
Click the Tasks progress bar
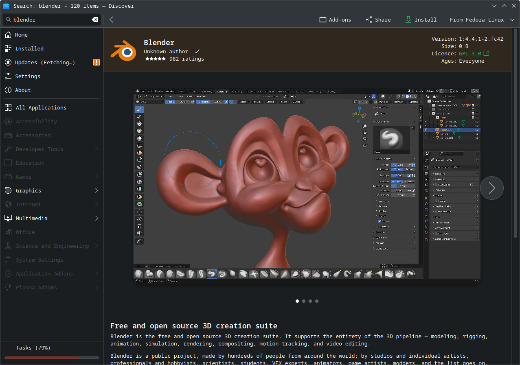[51, 358]
